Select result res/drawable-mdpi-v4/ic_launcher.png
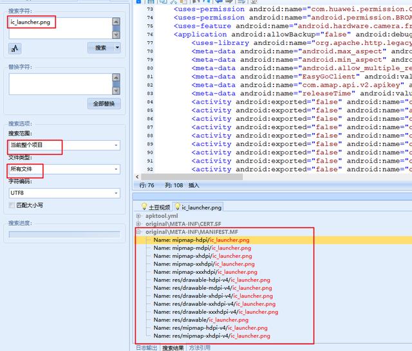This screenshot has height=351, width=412. tap(213, 288)
